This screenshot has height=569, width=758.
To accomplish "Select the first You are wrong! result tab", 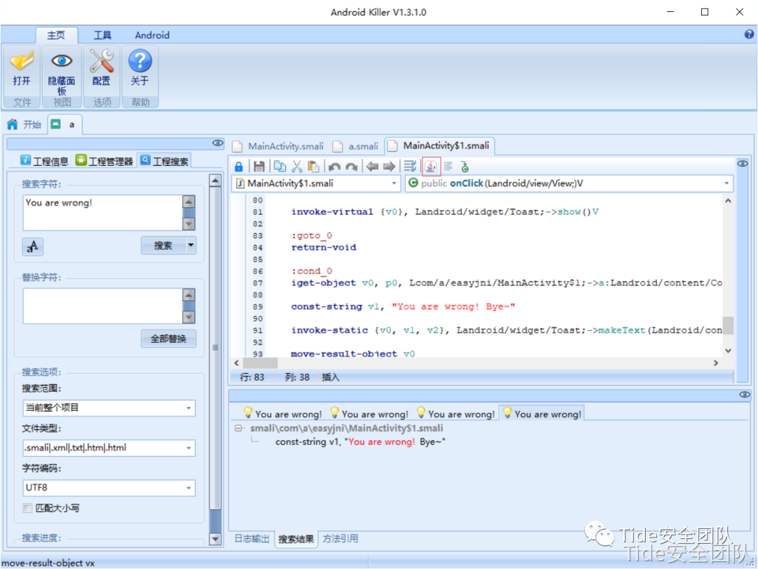I will click(282, 414).
